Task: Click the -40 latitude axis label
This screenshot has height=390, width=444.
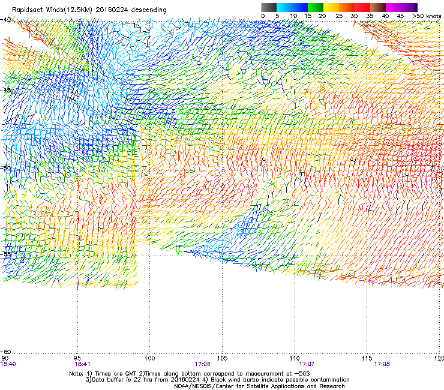Action: point(5,20)
